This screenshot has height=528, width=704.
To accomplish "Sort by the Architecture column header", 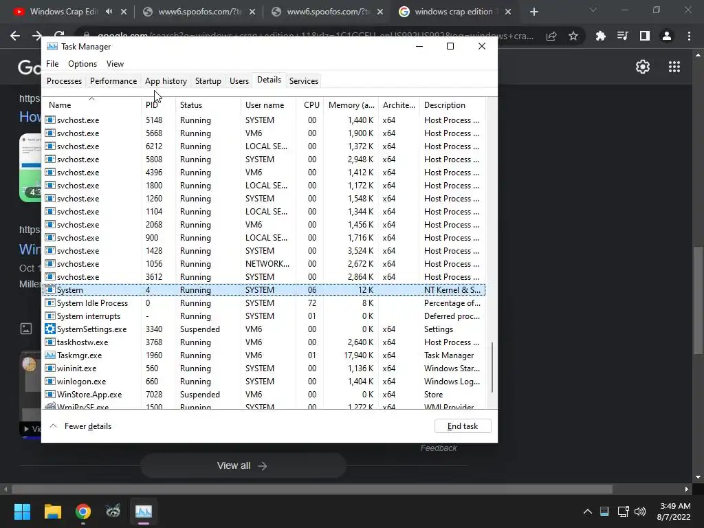I will point(399,105).
